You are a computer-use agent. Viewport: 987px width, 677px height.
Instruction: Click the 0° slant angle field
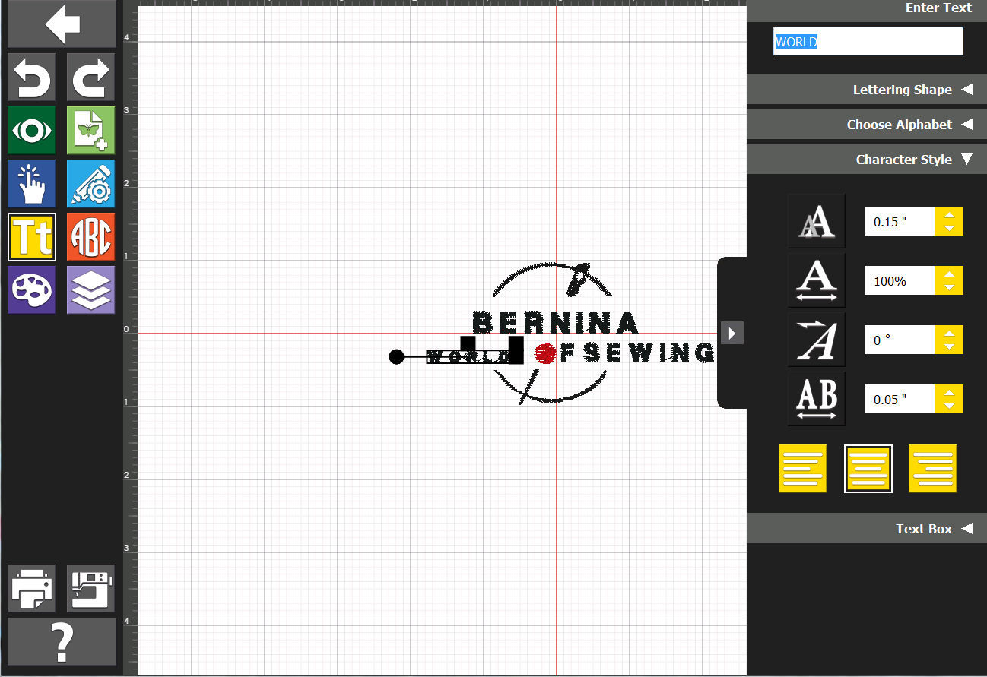[900, 340]
